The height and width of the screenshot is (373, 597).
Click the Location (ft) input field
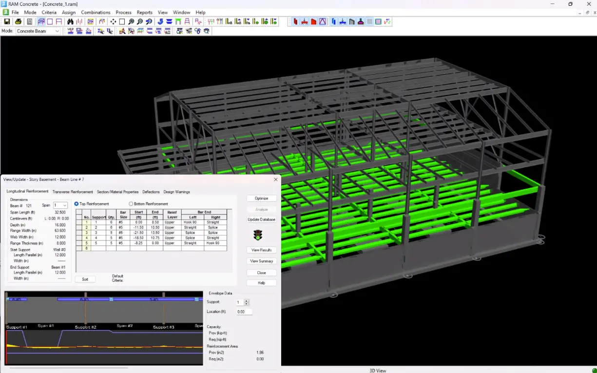(x=244, y=312)
